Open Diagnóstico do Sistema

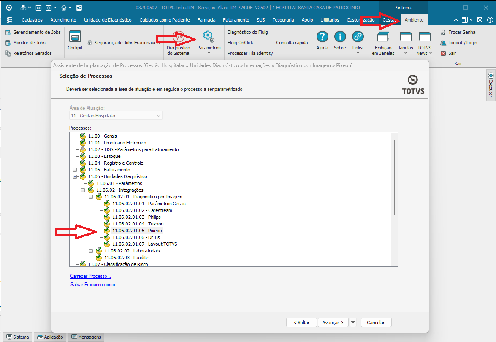(179, 43)
